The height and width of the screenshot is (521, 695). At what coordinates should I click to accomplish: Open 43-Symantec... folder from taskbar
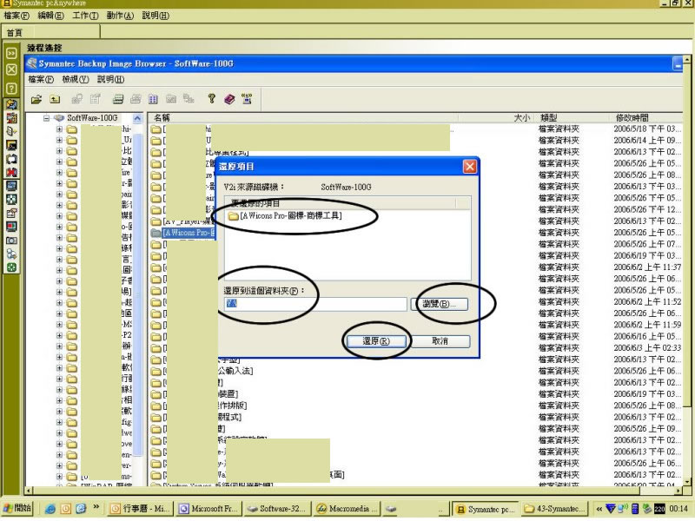pyautogui.click(x=555, y=509)
